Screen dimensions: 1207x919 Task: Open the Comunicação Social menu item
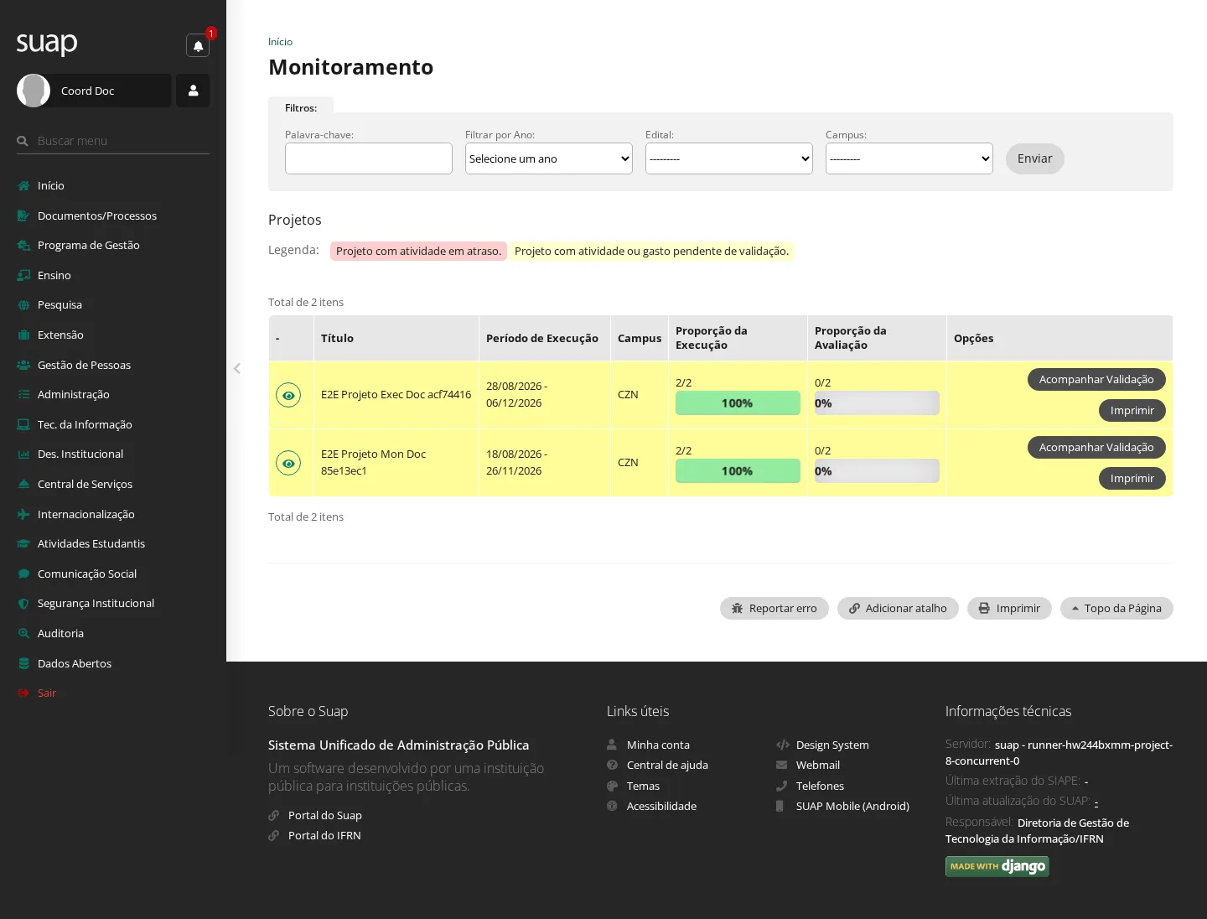[x=113, y=574]
